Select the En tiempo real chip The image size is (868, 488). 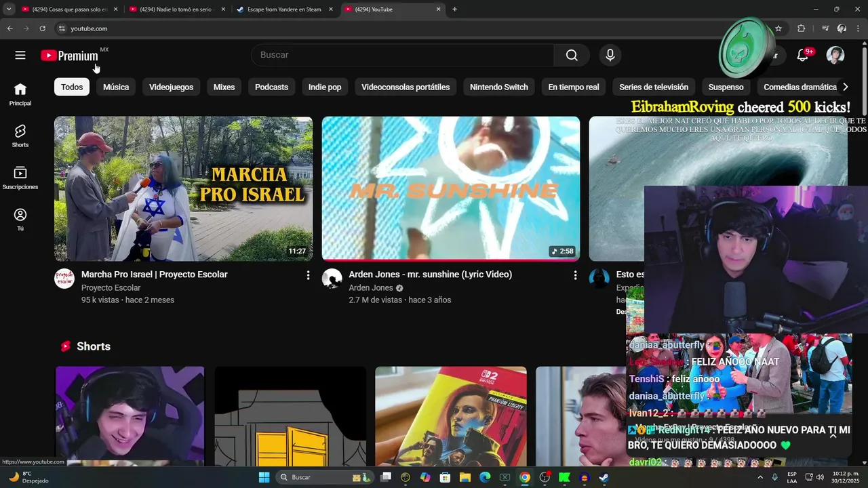(x=574, y=87)
